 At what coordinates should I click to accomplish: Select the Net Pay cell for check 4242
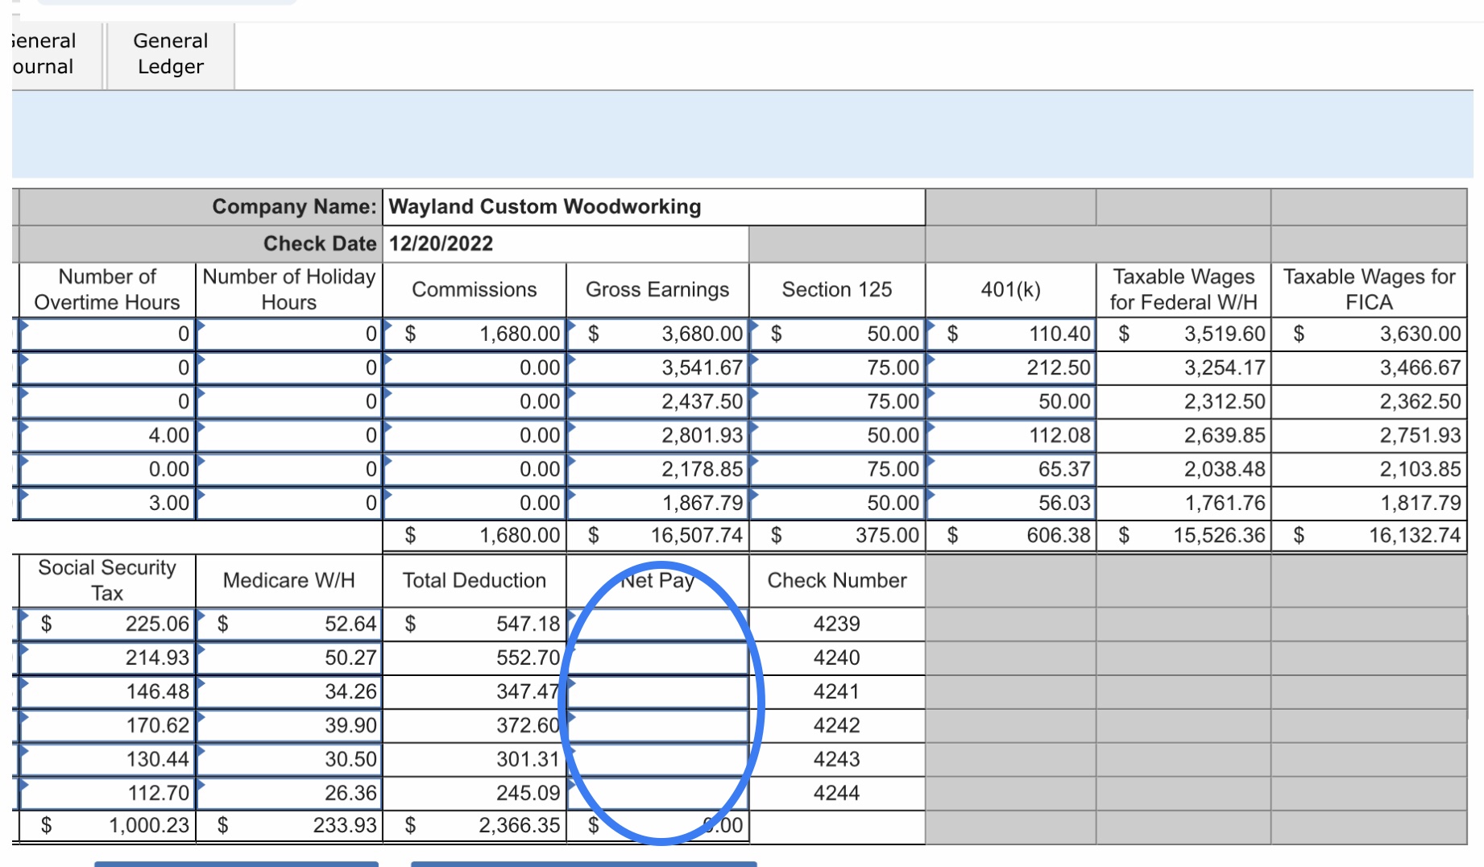pos(658,725)
